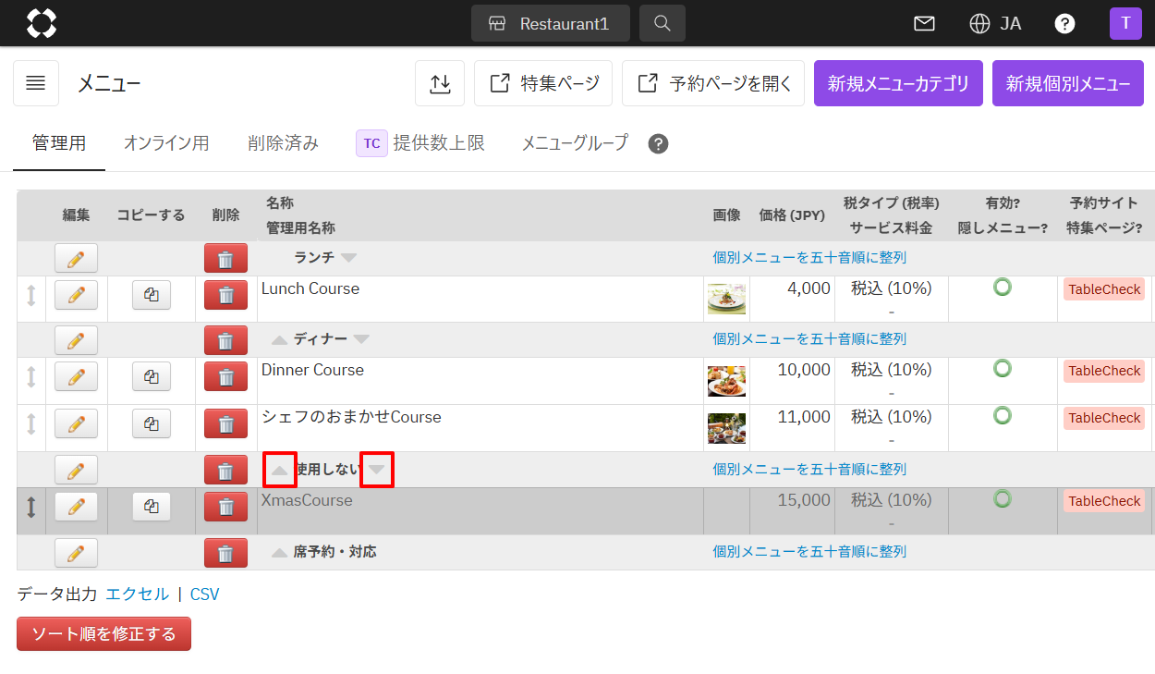Edit Dinner Course with pencil icon

tap(76, 376)
